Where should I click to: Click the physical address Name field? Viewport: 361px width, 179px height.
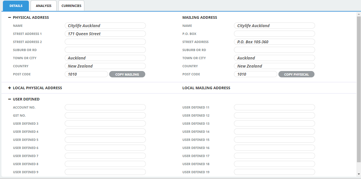pos(105,26)
